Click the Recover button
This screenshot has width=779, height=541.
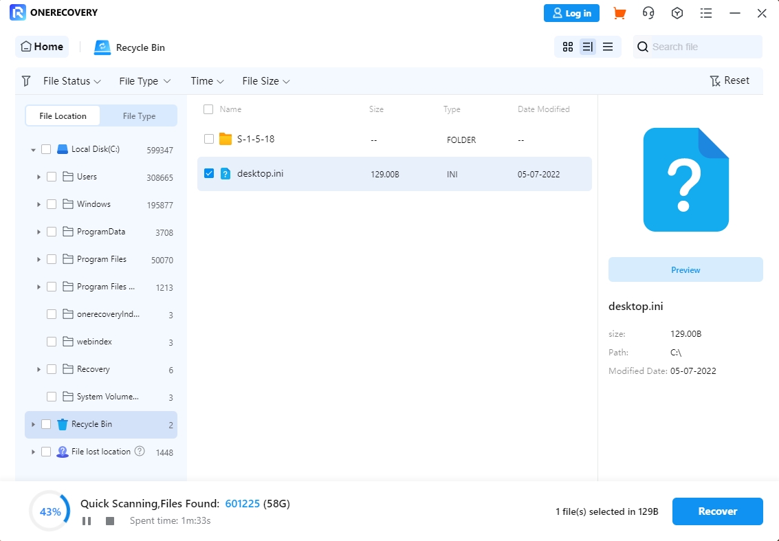[x=717, y=511]
